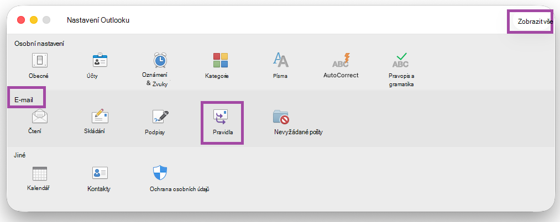This screenshot has width=560, height=222.
Task: Click the Nastavení Outlooku window title
Action: (x=98, y=20)
